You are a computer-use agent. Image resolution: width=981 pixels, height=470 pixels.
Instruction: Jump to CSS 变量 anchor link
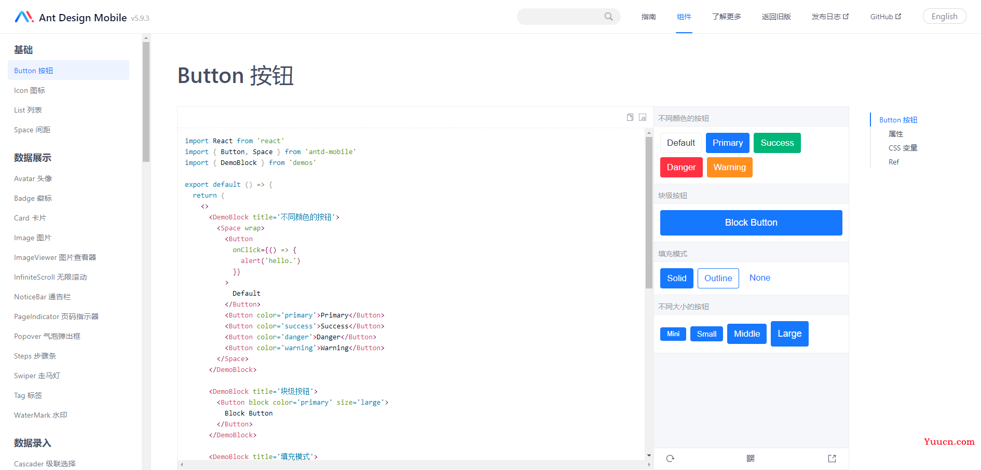click(903, 148)
